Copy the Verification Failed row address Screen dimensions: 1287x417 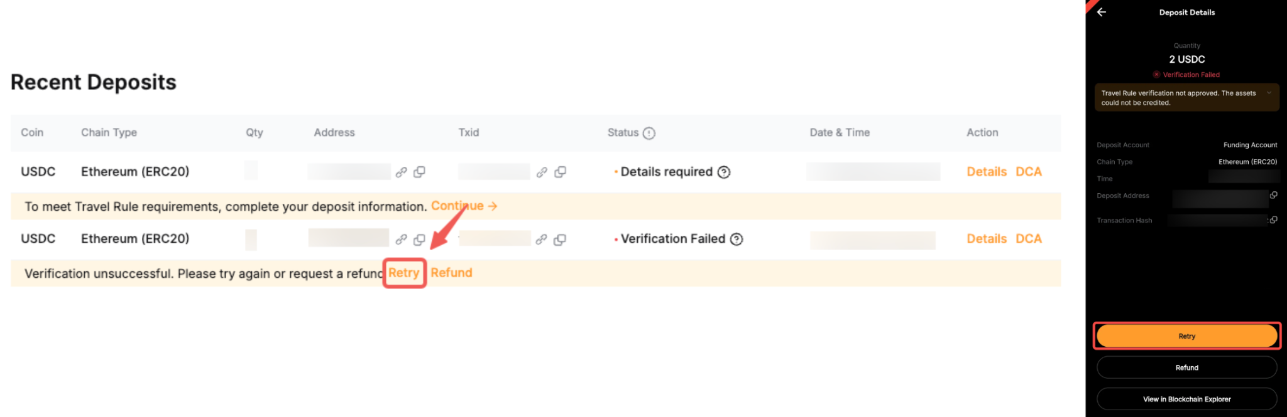[419, 239]
